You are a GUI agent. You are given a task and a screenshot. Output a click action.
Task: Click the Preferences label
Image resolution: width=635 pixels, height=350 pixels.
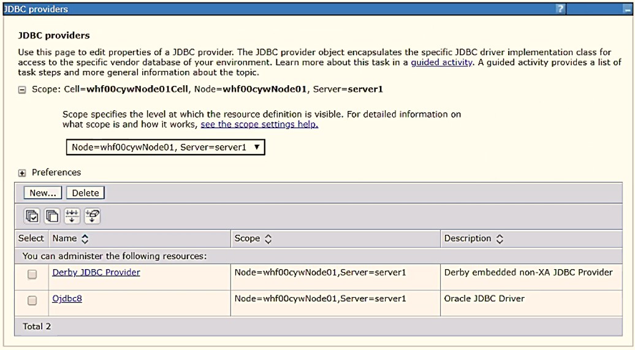[56, 173]
